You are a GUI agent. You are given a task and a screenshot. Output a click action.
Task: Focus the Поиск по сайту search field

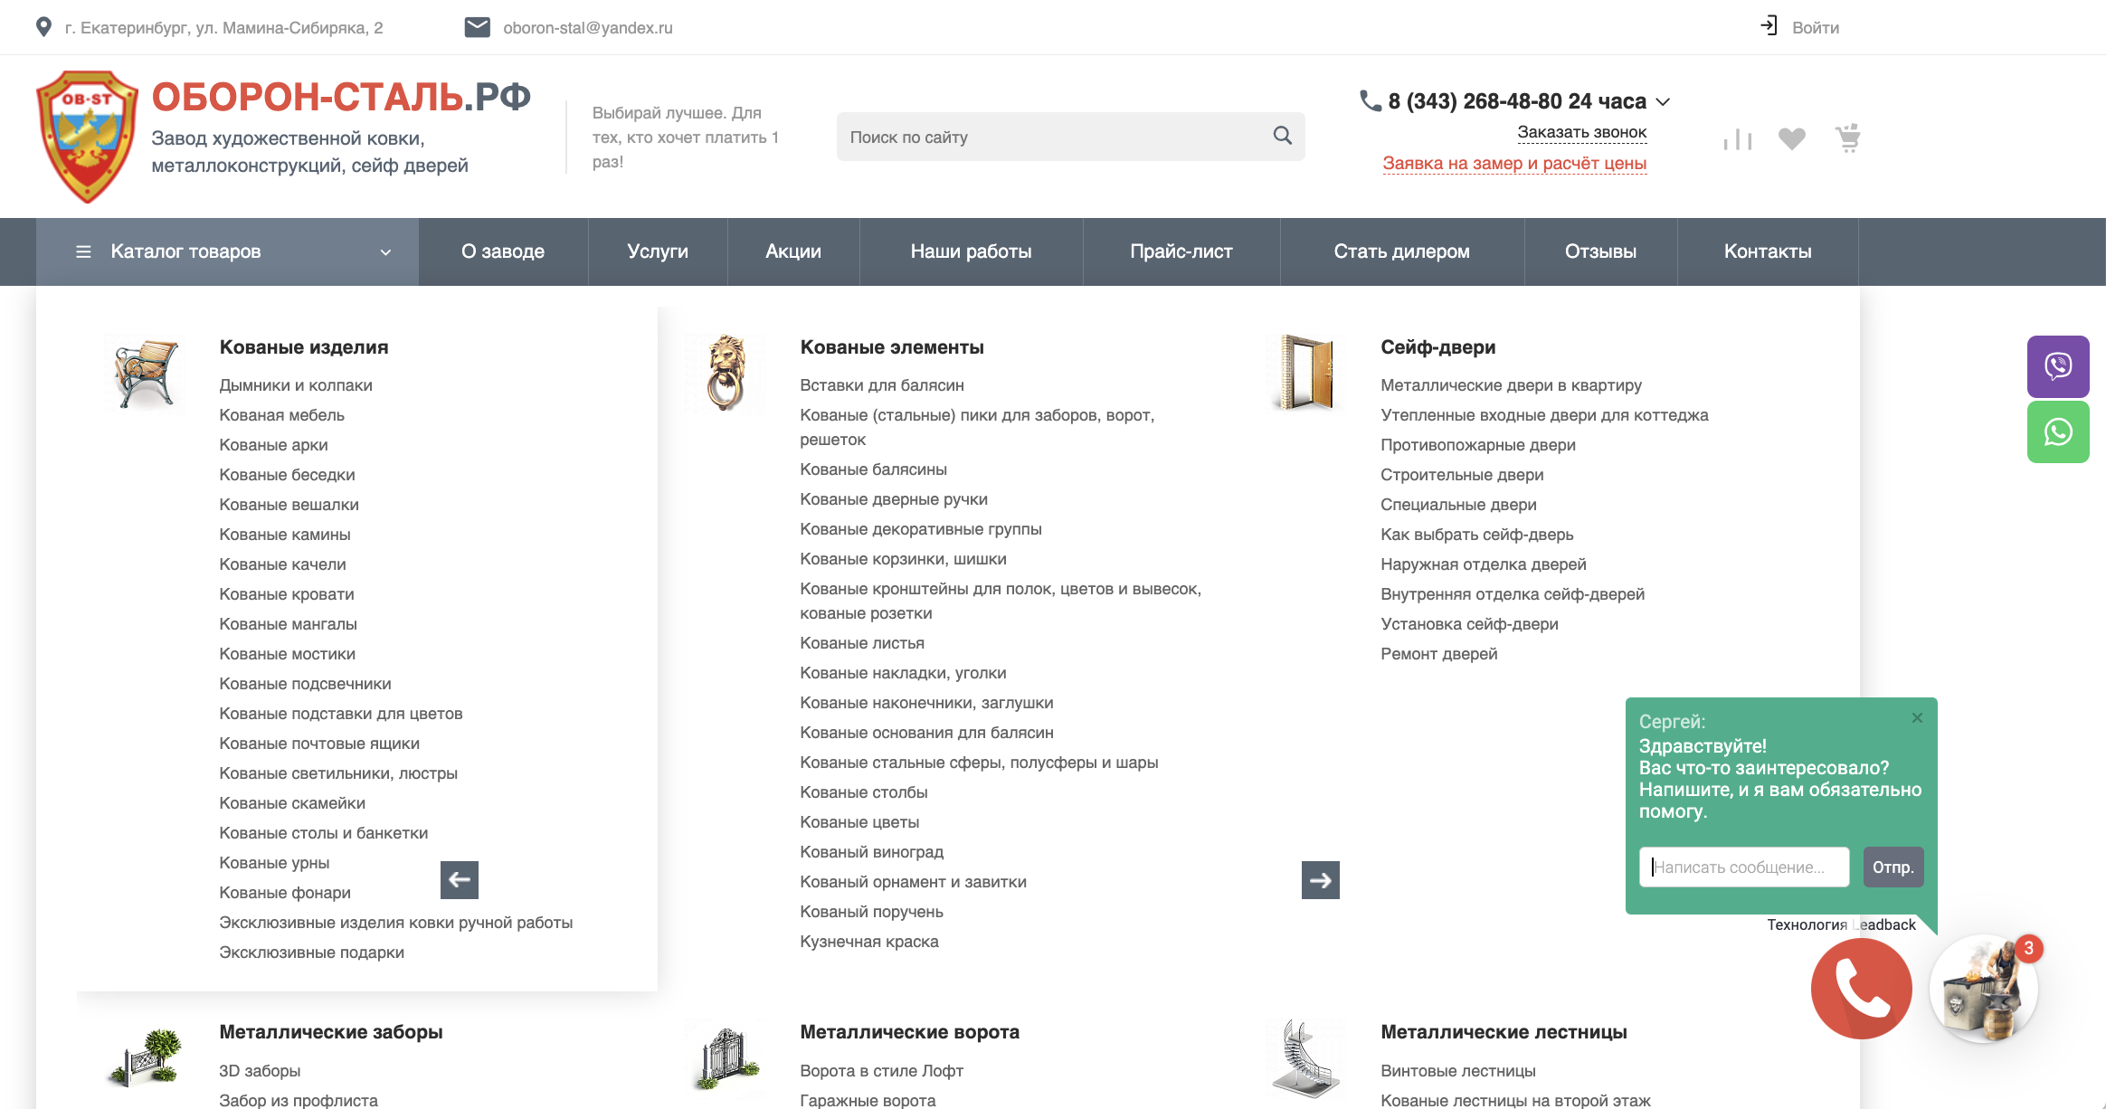(1070, 137)
